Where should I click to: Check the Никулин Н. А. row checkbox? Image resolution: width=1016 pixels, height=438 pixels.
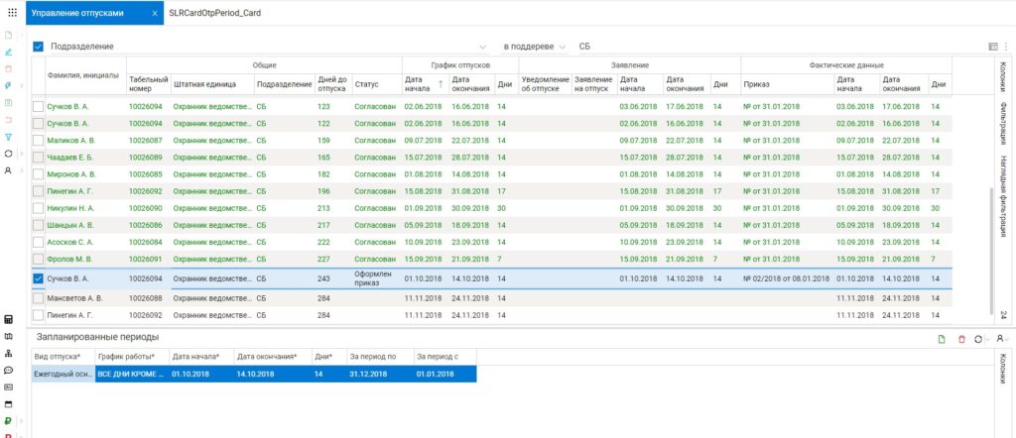click(x=39, y=208)
